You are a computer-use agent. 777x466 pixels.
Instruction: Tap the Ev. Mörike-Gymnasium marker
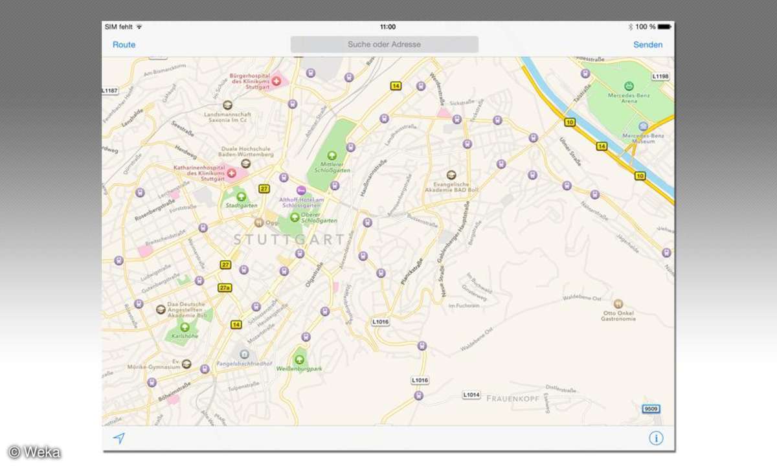click(186, 363)
